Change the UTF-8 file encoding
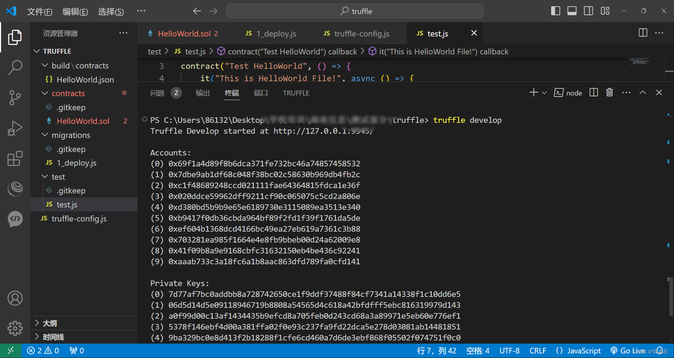 509,351
